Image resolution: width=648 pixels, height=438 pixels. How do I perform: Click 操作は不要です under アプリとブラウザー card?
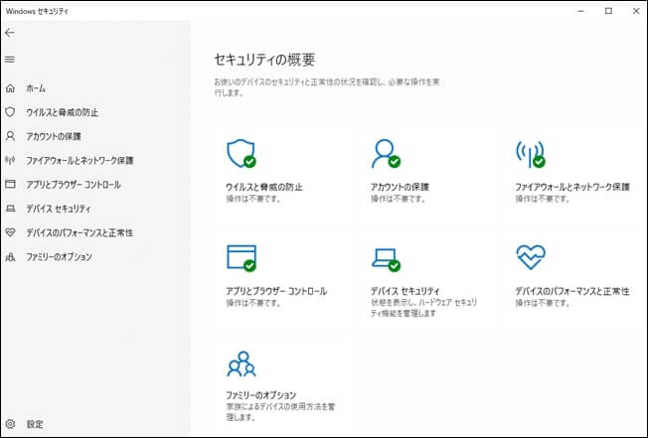click(253, 303)
